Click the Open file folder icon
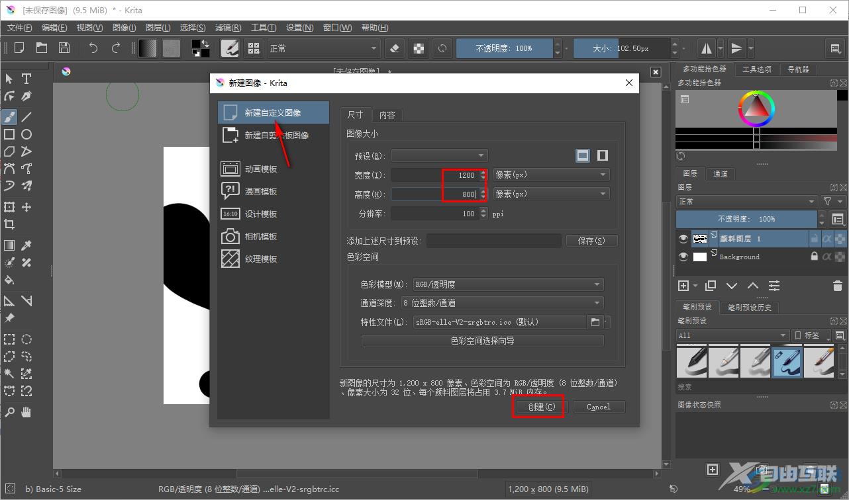The width and height of the screenshot is (849, 500). pos(42,48)
